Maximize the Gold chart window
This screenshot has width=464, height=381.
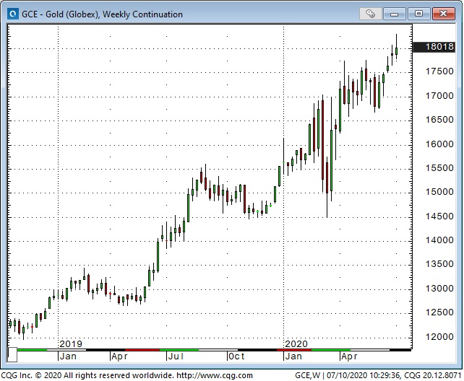[418, 14]
